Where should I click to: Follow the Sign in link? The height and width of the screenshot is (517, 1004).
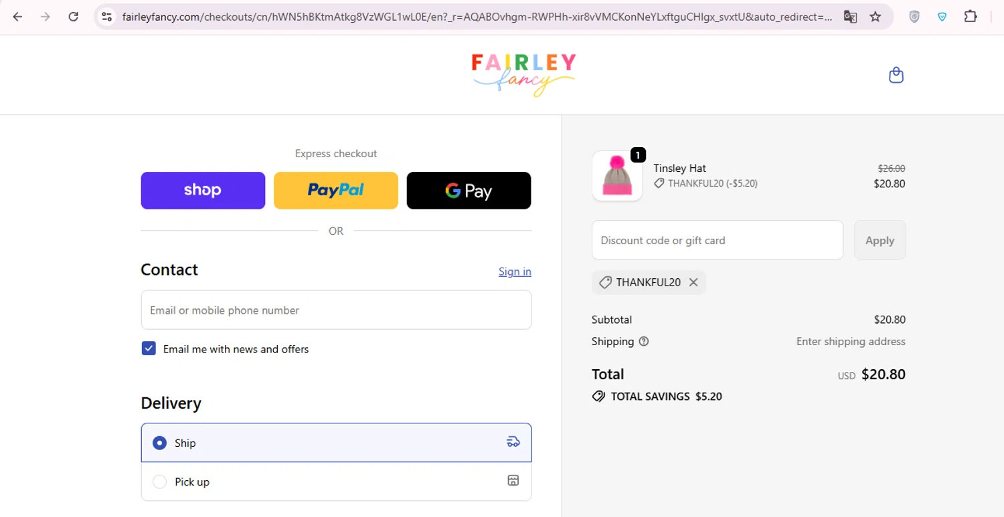click(x=515, y=272)
